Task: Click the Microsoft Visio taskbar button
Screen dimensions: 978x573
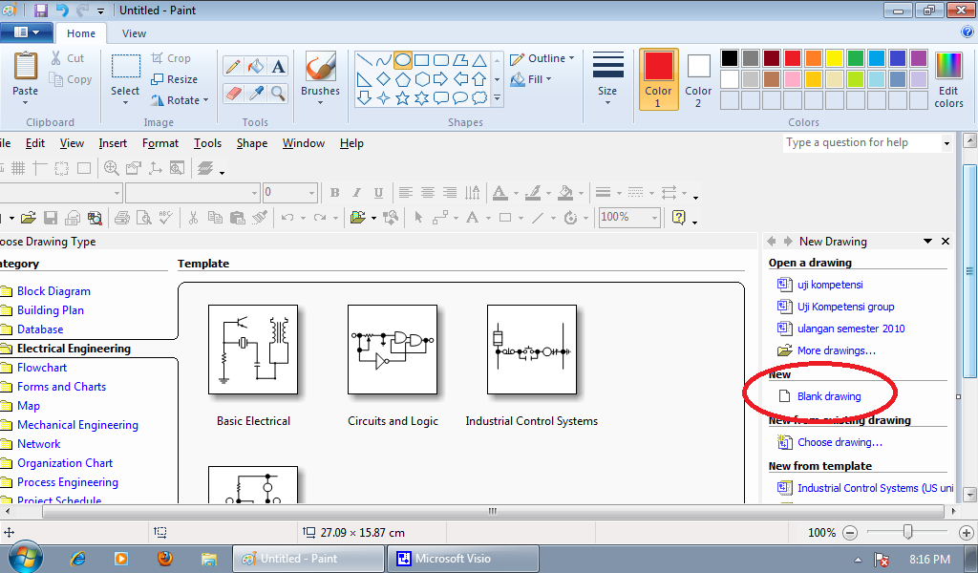Action: coord(462,558)
